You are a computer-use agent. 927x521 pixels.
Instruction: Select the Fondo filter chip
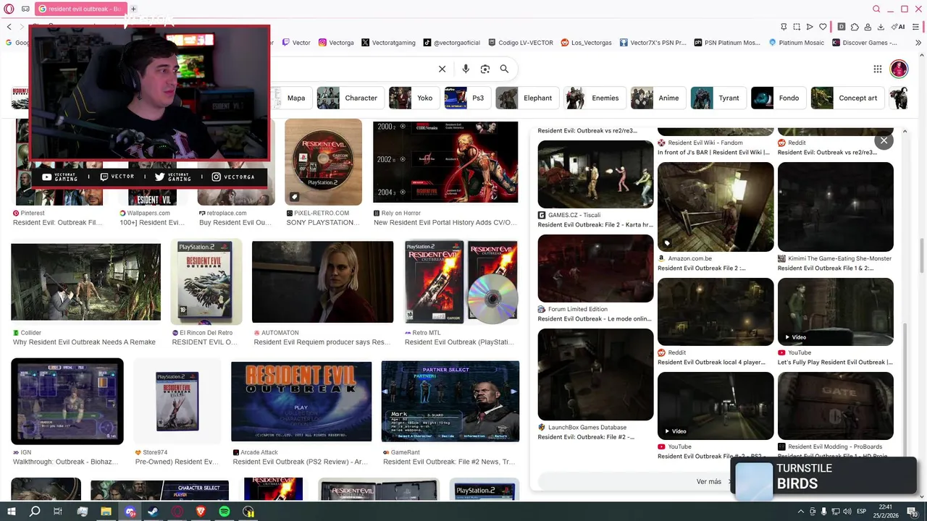[778, 98]
